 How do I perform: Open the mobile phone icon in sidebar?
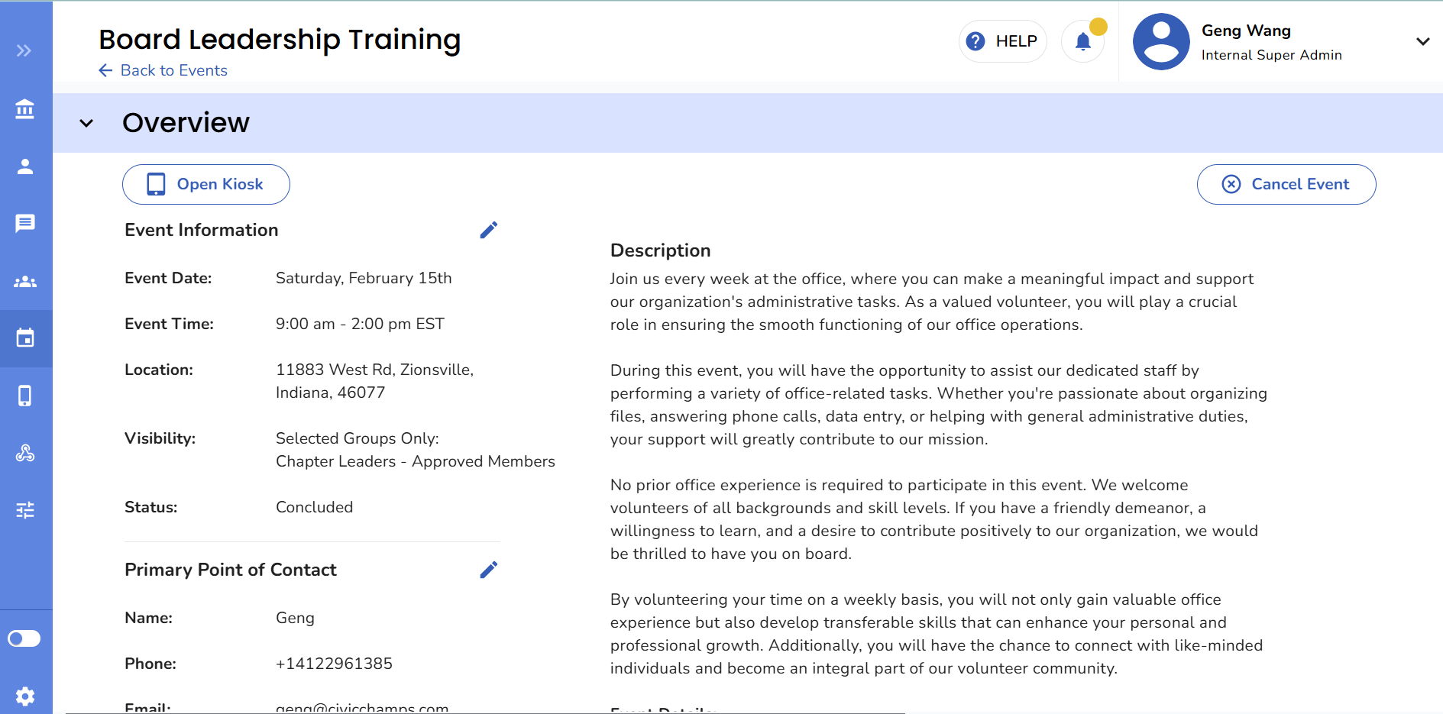coord(24,396)
